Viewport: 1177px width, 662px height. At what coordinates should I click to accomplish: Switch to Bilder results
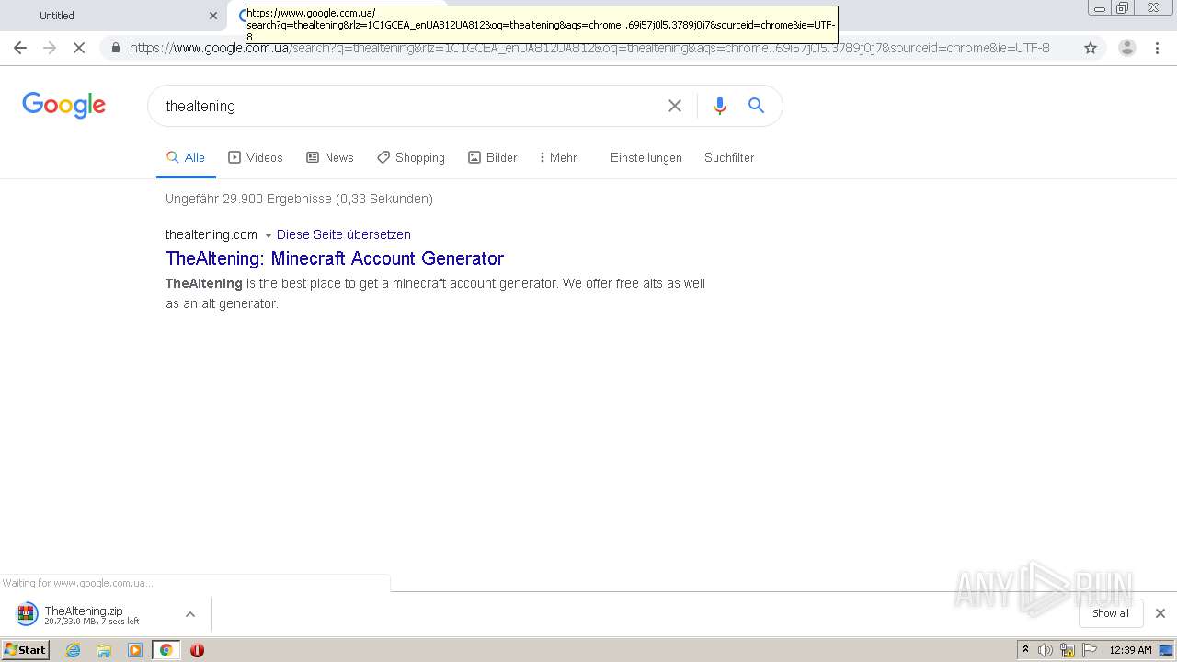pos(493,157)
